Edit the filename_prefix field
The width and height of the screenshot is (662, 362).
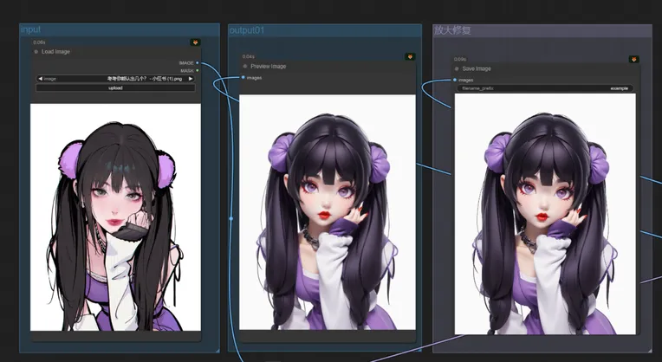click(x=545, y=88)
